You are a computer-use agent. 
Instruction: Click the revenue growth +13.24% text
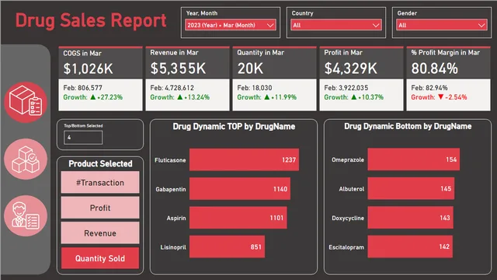point(179,97)
